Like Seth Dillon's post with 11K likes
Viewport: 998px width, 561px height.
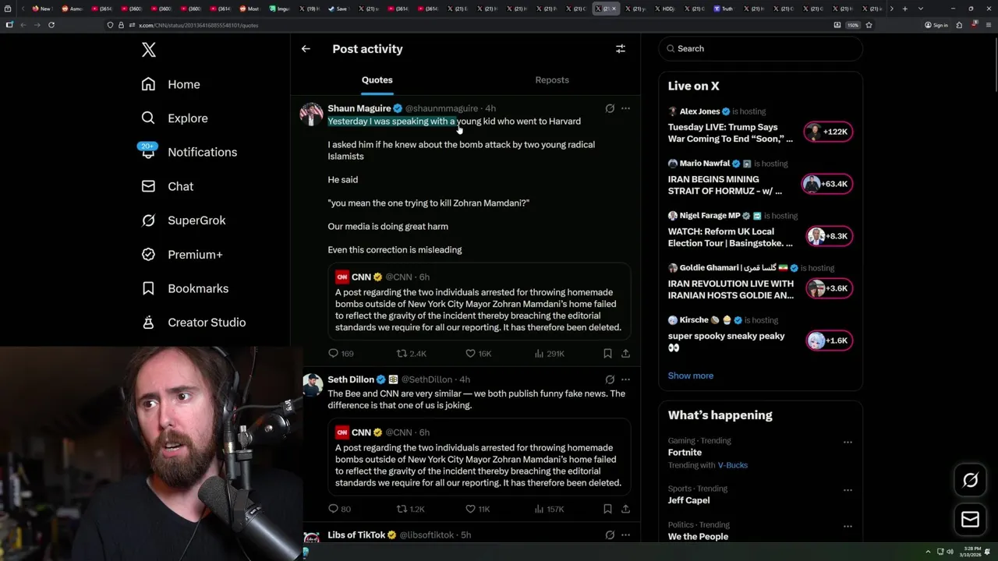click(477, 509)
